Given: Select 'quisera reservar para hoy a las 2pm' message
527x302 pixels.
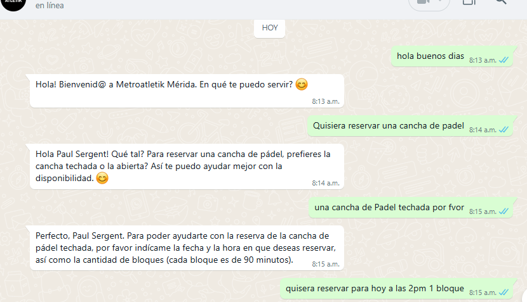Looking at the screenshot, I should point(397,289).
